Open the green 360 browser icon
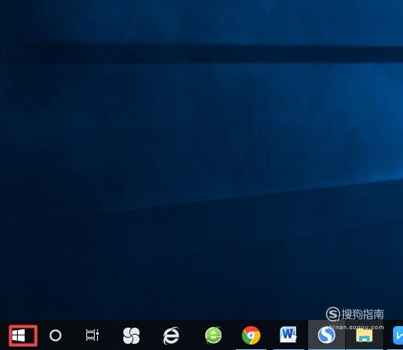This screenshot has width=403, height=350. click(213, 335)
